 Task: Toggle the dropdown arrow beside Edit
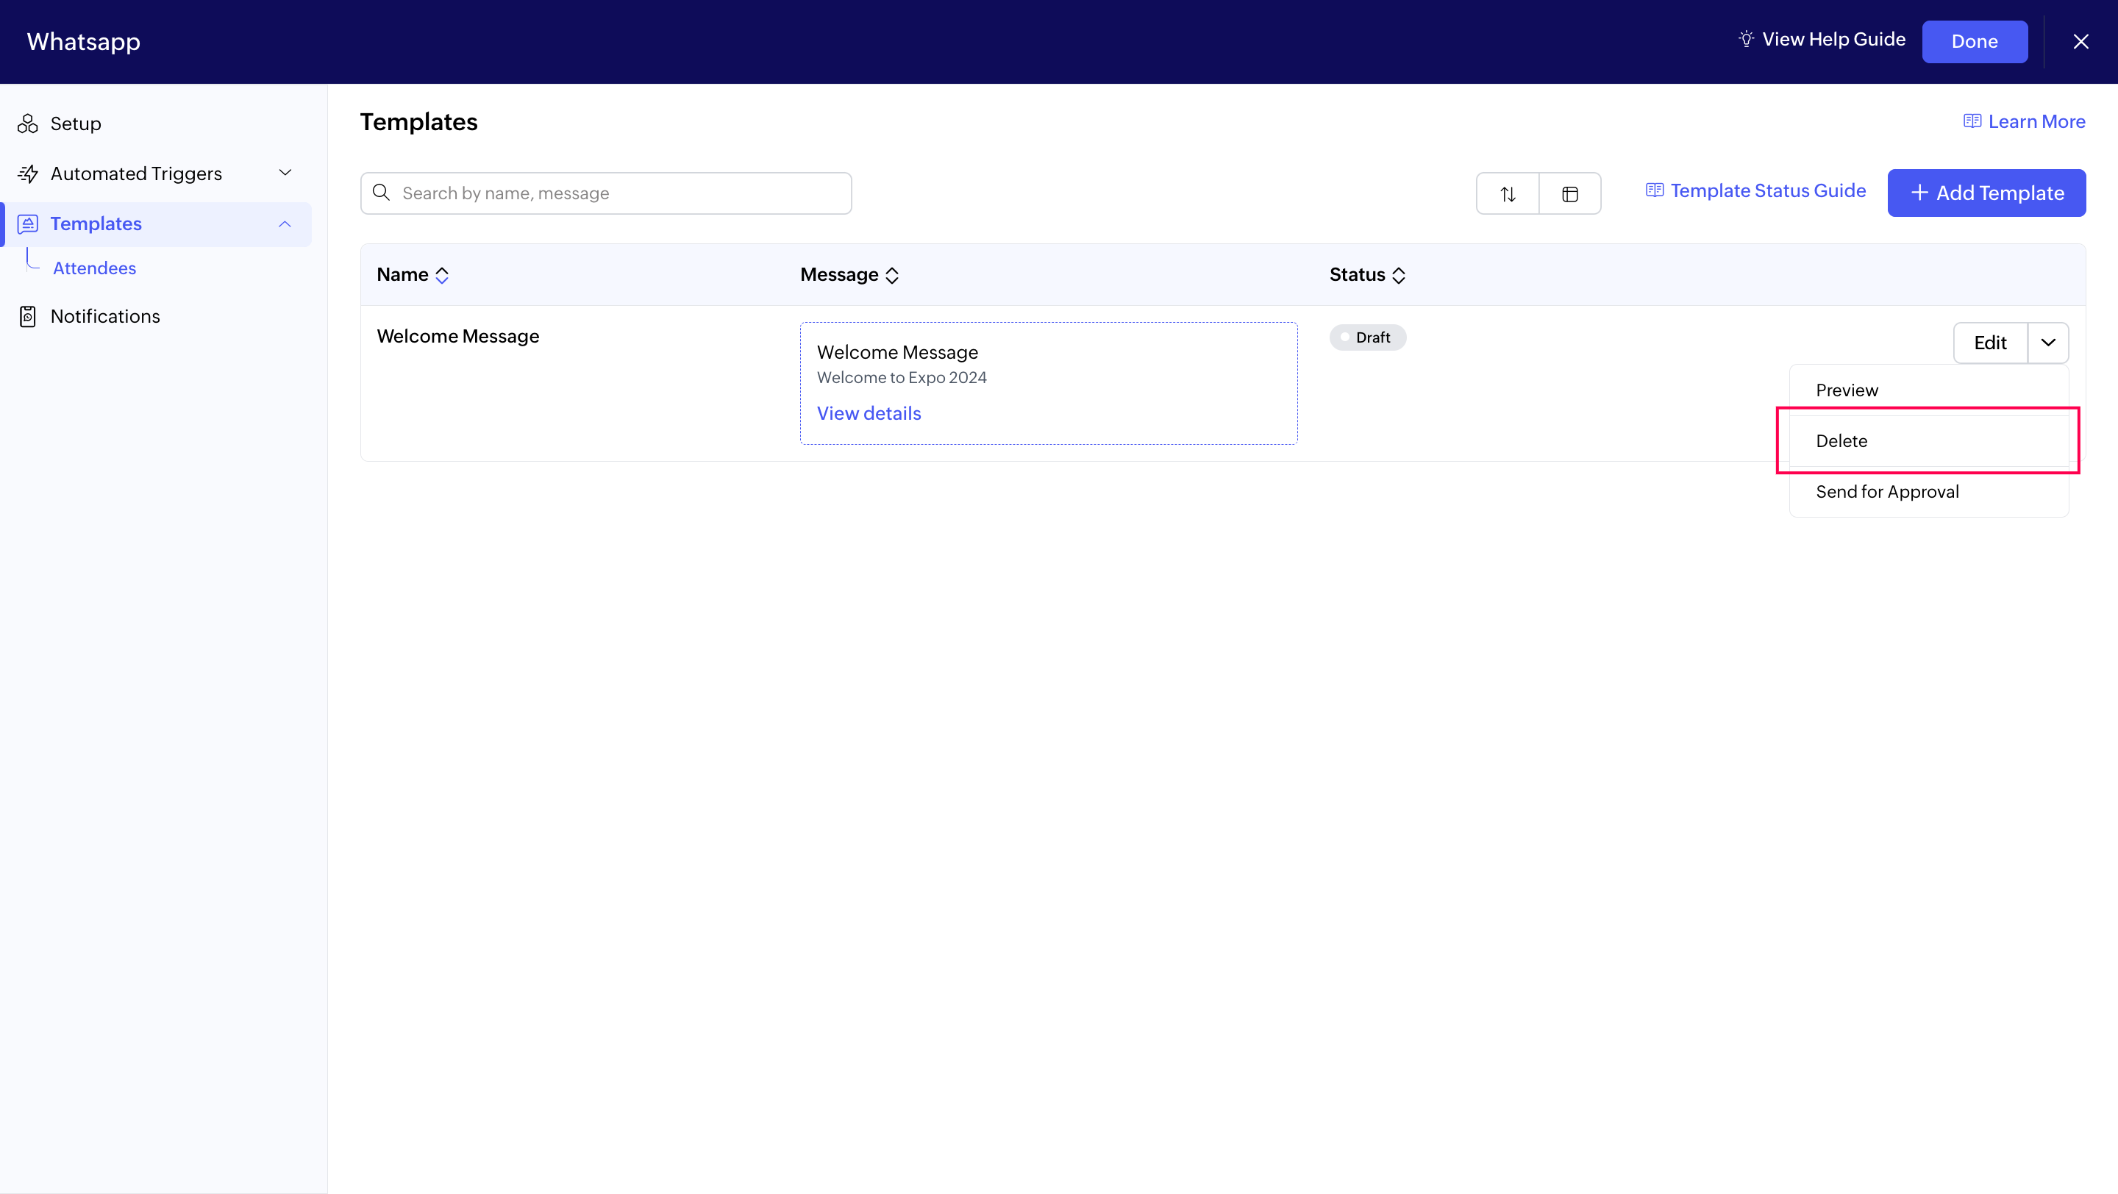point(2048,343)
